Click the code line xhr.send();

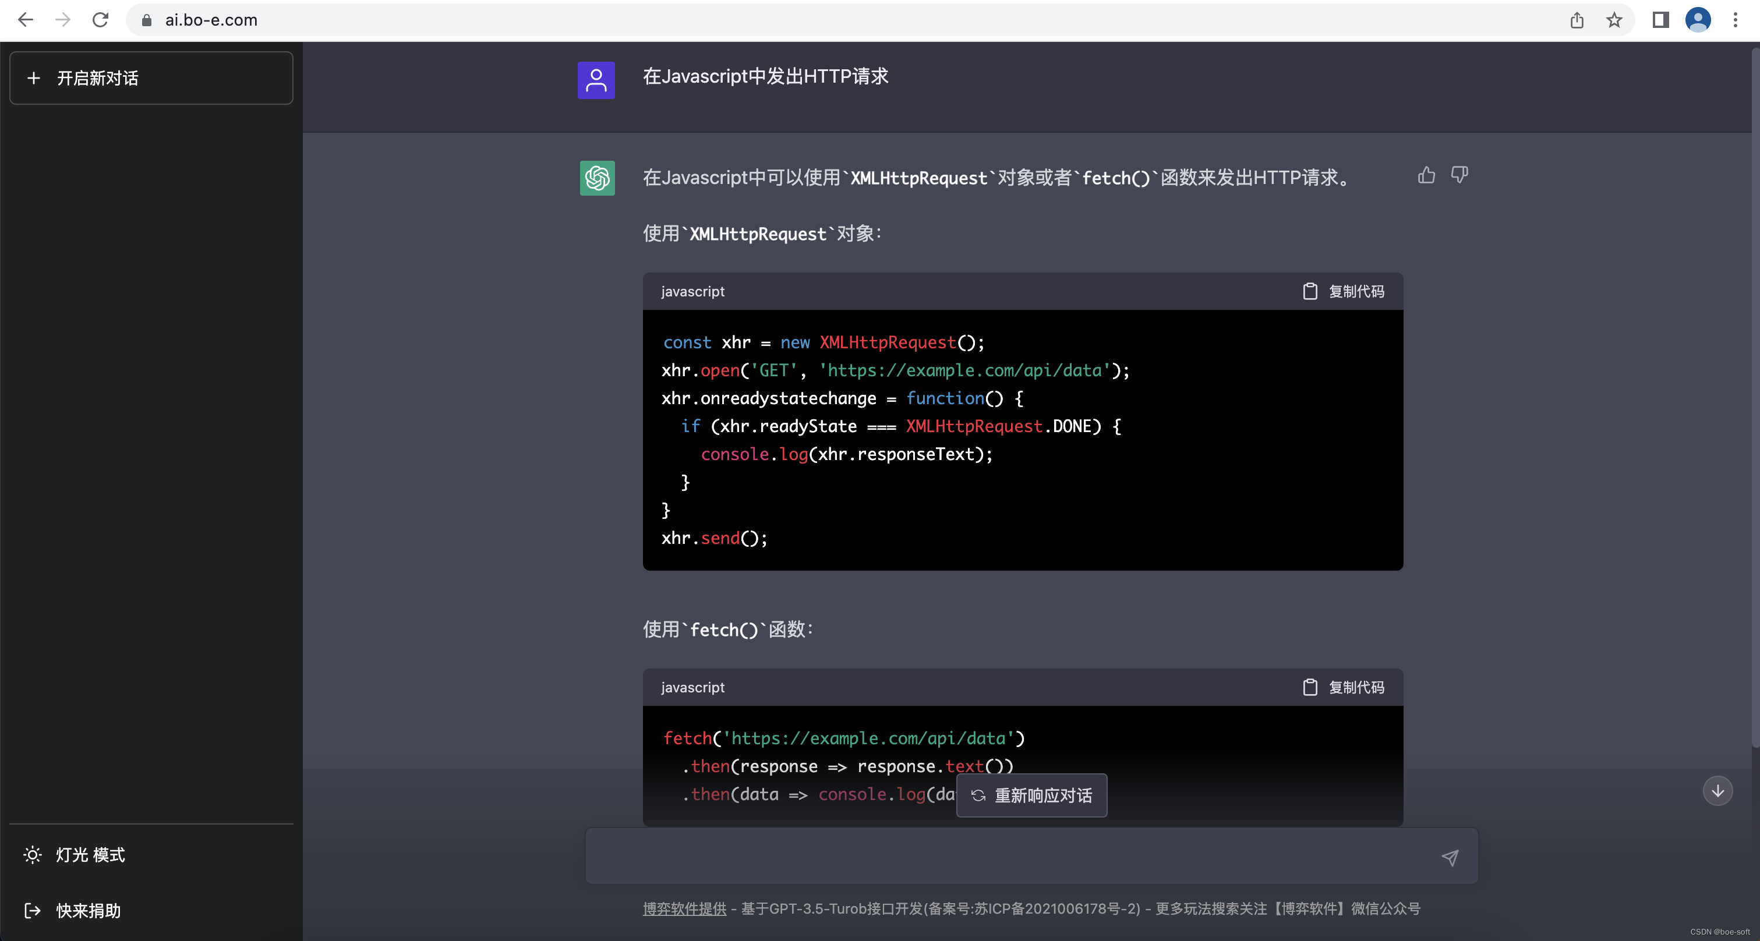pyautogui.click(x=714, y=538)
